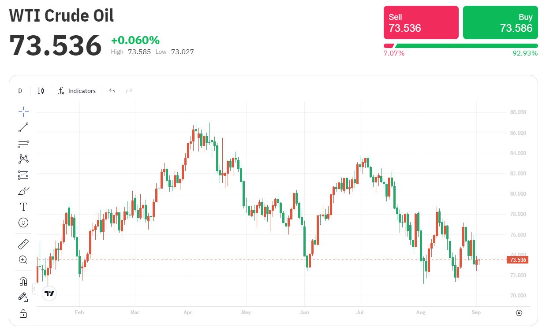This screenshot has width=546, height=334.
Task: Open the D time interval dropdown
Action: pyautogui.click(x=20, y=91)
